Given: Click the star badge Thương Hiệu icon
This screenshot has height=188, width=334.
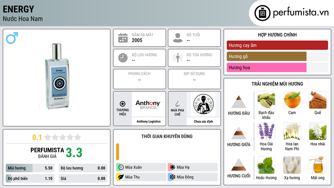Looking at the screenshot, I should coord(123,104).
